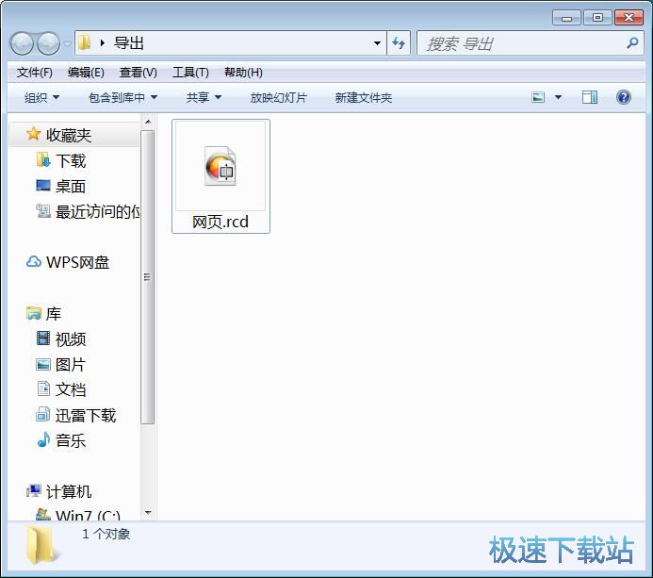653x578 pixels.
Task: Click the navigation pane scroll up arrow
Action: [147, 122]
